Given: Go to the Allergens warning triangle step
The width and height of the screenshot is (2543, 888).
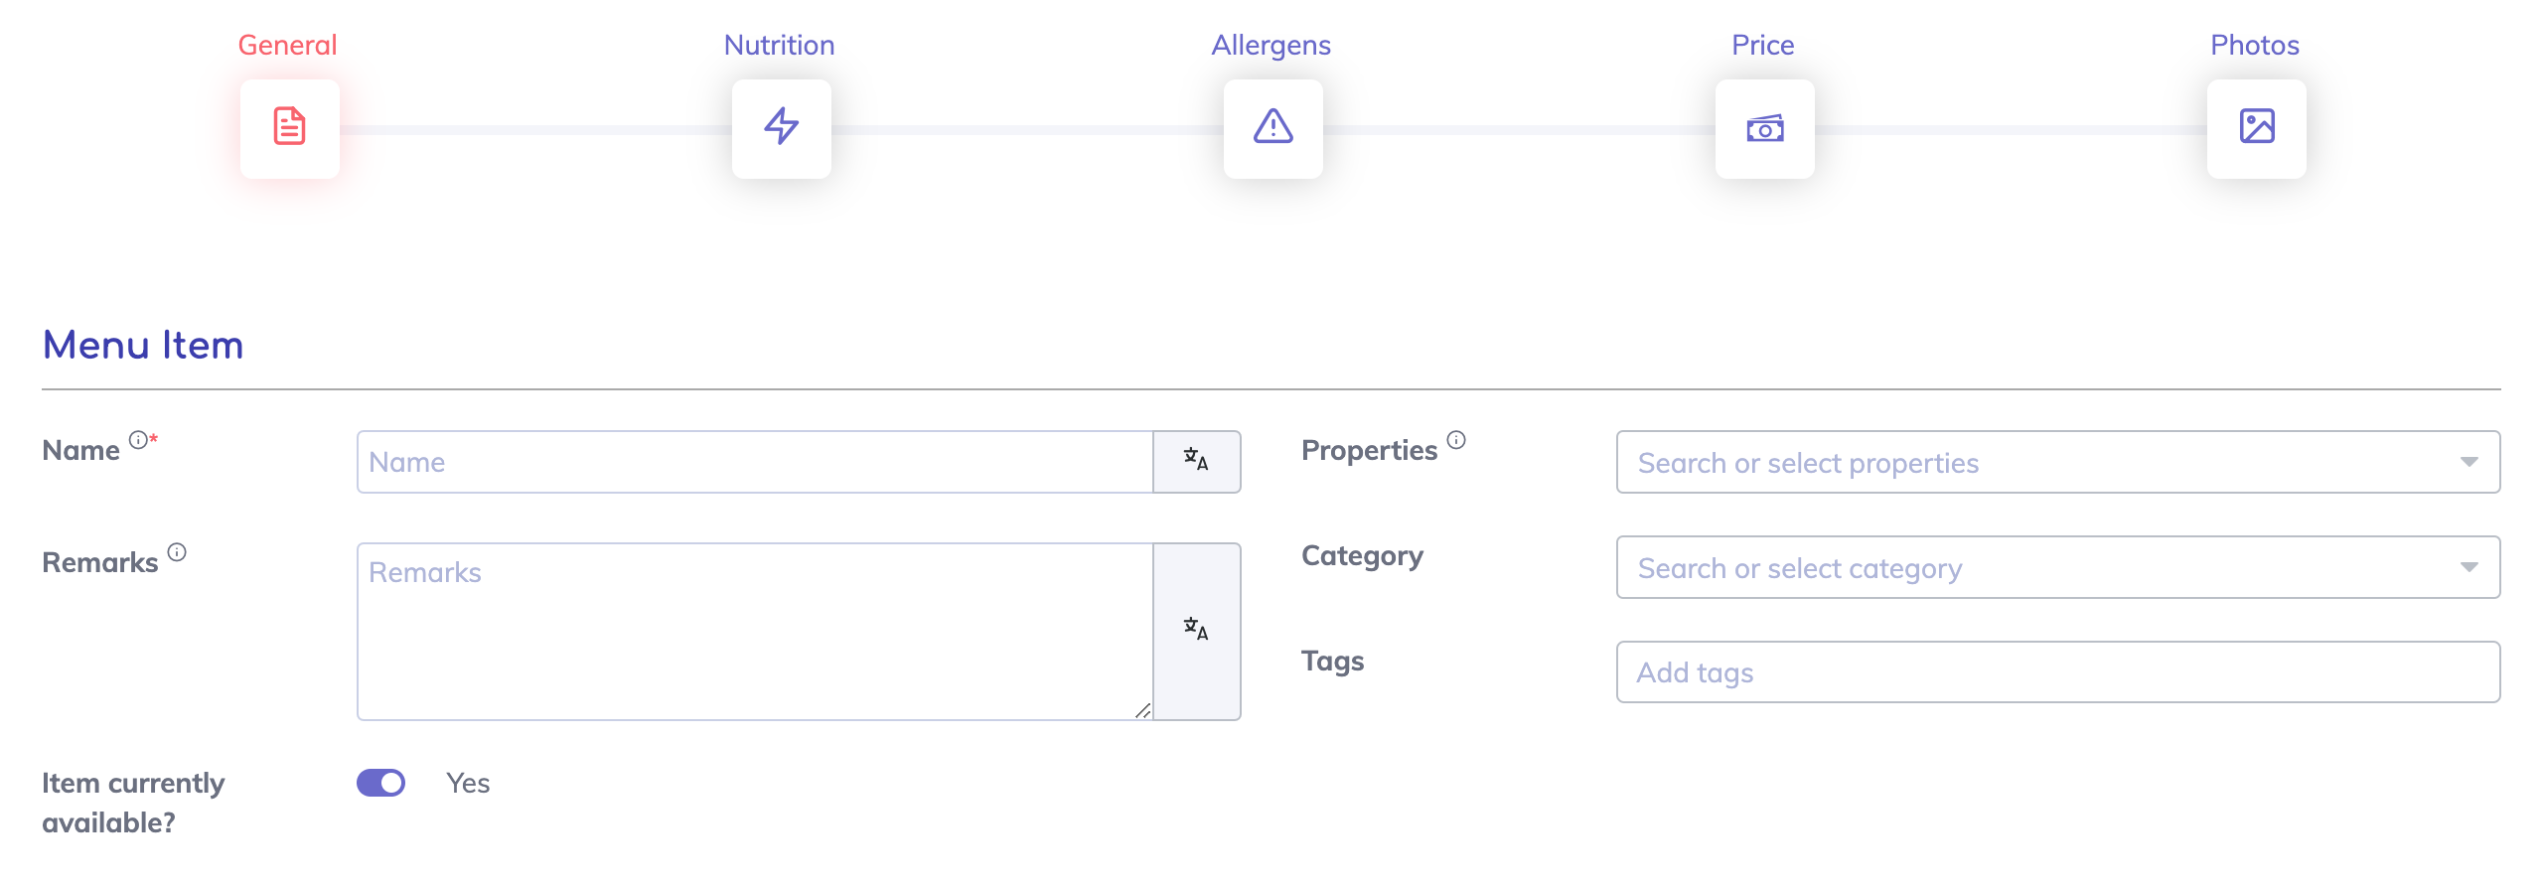Looking at the screenshot, I should tap(1272, 128).
